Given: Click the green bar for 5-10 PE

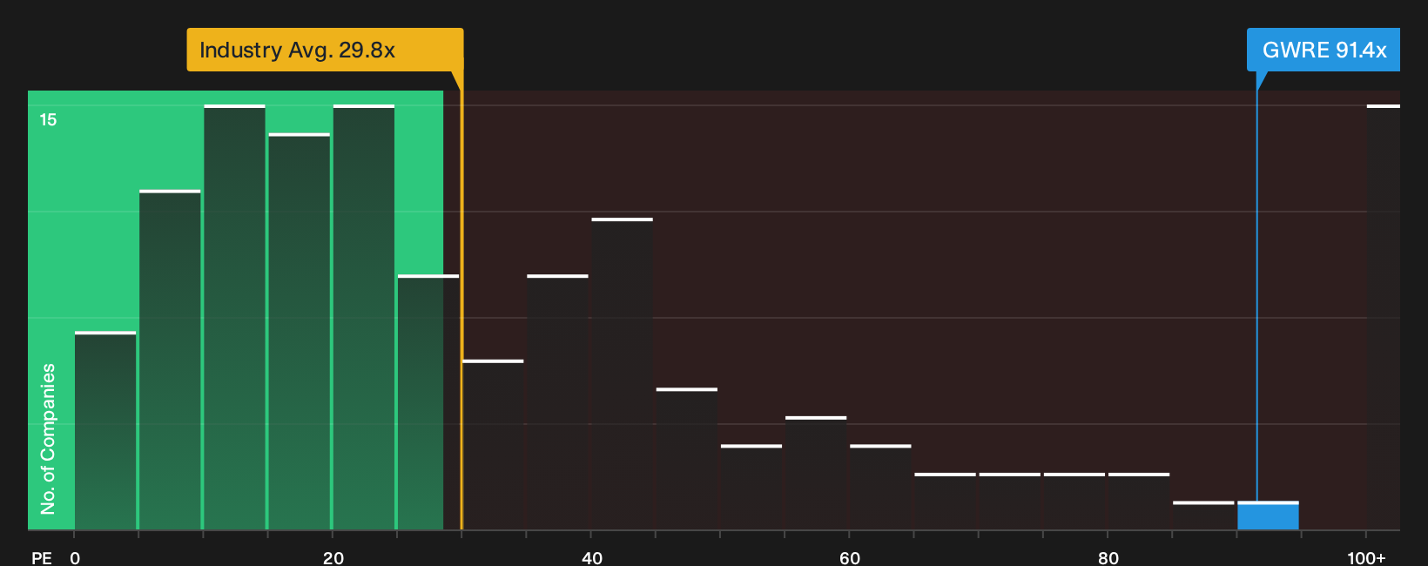Looking at the screenshot, I should 170,360.
